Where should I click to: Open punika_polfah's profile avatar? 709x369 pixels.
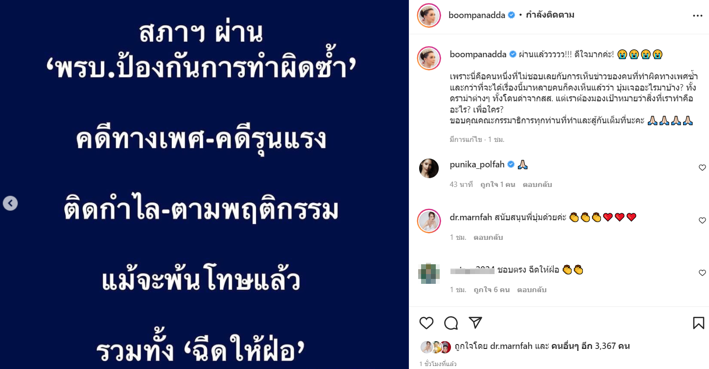pyautogui.click(x=429, y=168)
